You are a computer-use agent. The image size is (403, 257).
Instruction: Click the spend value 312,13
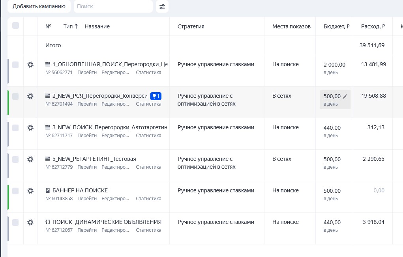coord(376,127)
